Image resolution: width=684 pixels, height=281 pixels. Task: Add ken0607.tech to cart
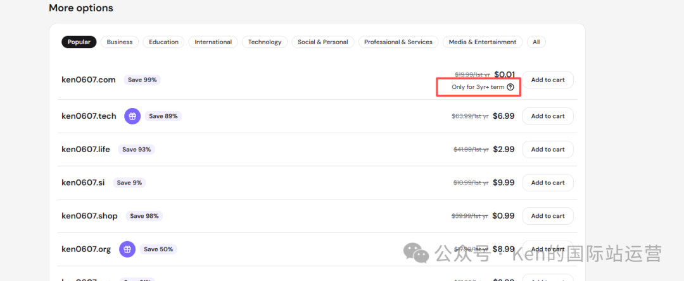pos(548,116)
